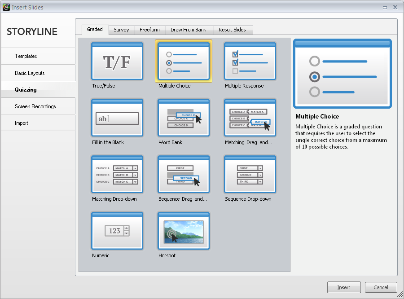Click the Multiple Choice heading in preview pane
Screen dimensions: 404x299
tap(317, 117)
